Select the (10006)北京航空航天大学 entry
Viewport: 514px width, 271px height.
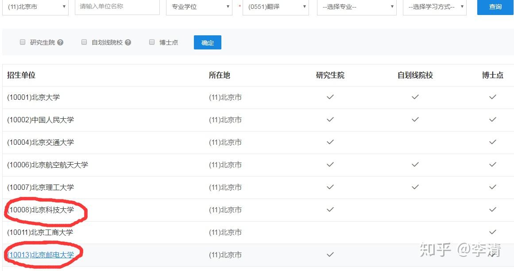(x=47, y=165)
